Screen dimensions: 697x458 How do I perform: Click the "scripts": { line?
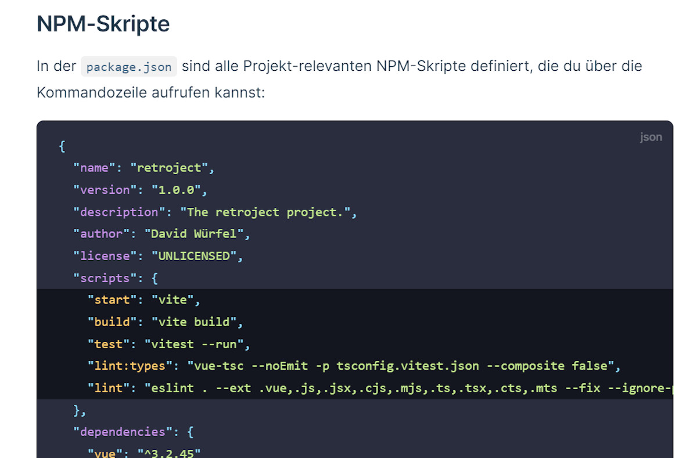(x=116, y=278)
